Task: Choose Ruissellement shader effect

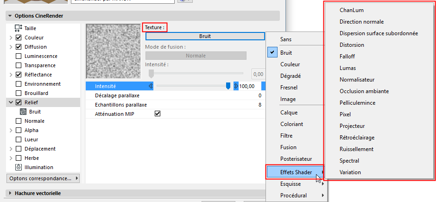Action: click(x=356, y=149)
